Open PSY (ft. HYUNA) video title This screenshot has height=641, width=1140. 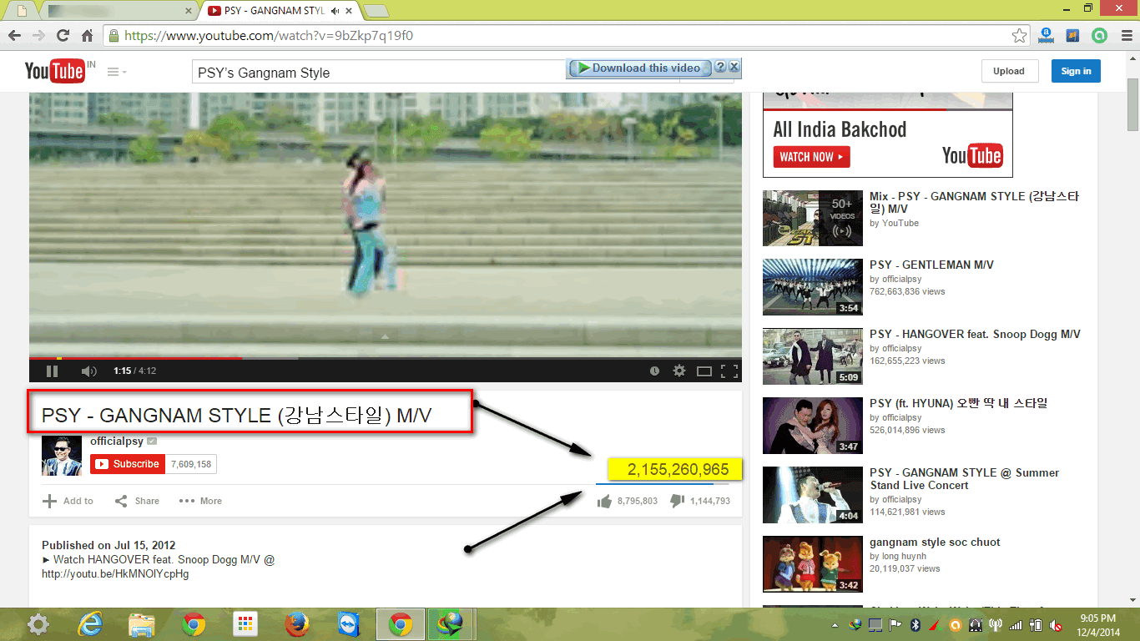pos(958,403)
